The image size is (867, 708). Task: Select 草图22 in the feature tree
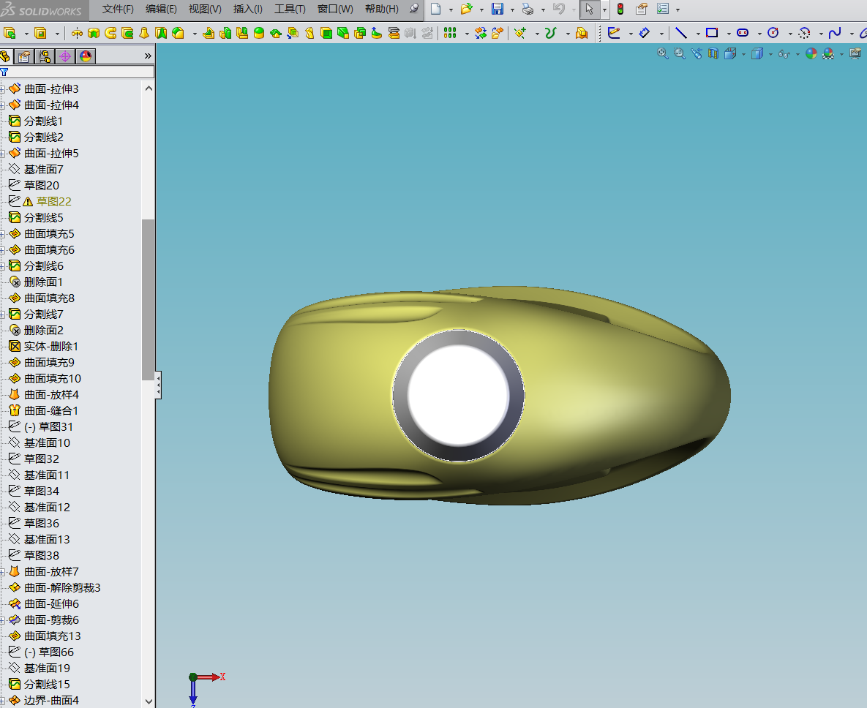coord(53,202)
